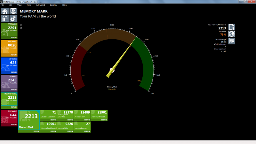Click the globe world comparison icon
The width and height of the screenshot is (256, 144).
coord(232,34)
